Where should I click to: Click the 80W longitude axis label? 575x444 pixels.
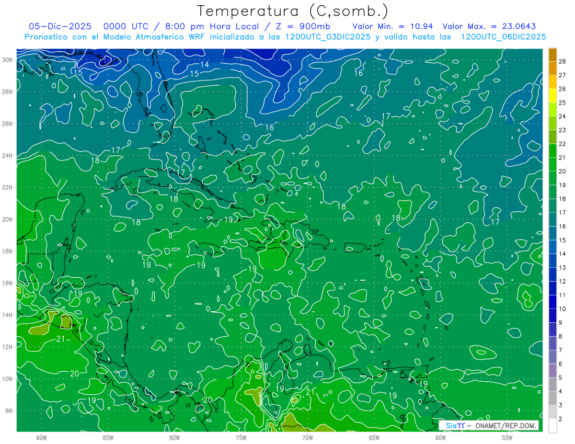click(x=174, y=438)
